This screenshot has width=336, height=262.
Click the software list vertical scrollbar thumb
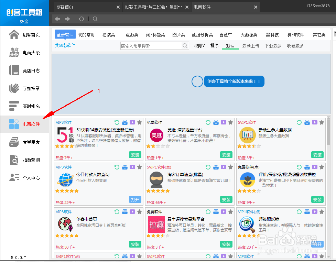(328, 132)
